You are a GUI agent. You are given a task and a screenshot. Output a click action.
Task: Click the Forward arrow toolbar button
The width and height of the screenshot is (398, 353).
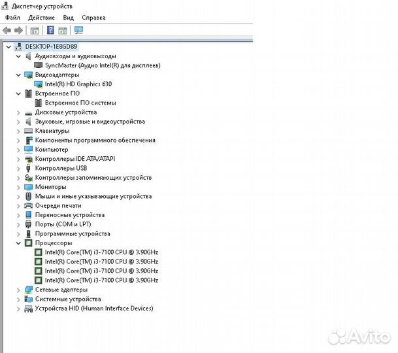tap(18, 31)
